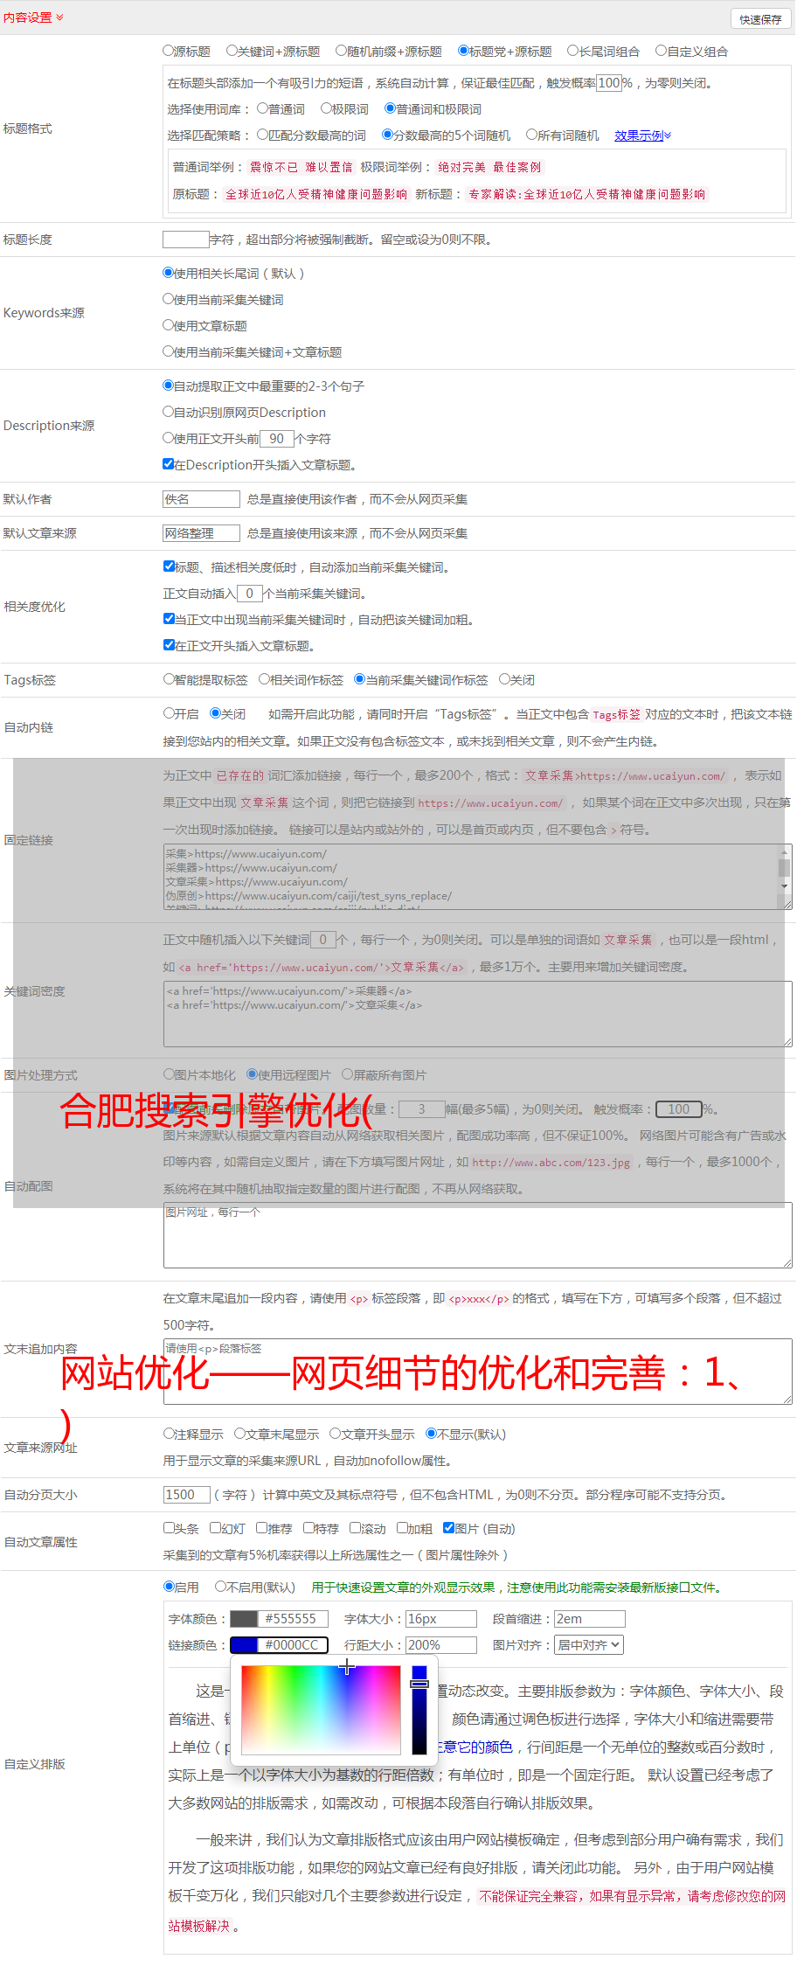Select 屏蔽所有图片 image handling radio

pyautogui.click(x=348, y=1074)
